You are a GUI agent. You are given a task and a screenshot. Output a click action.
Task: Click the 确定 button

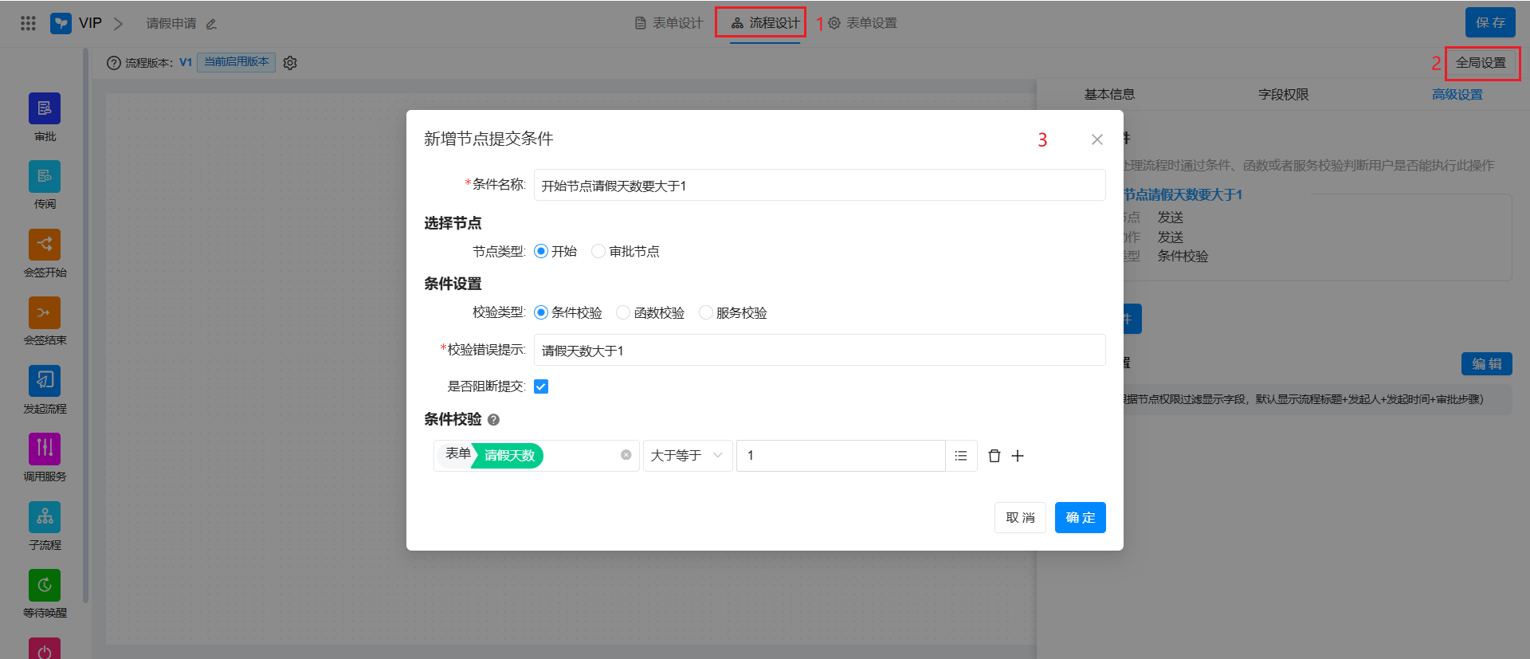pyautogui.click(x=1080, y=518)
